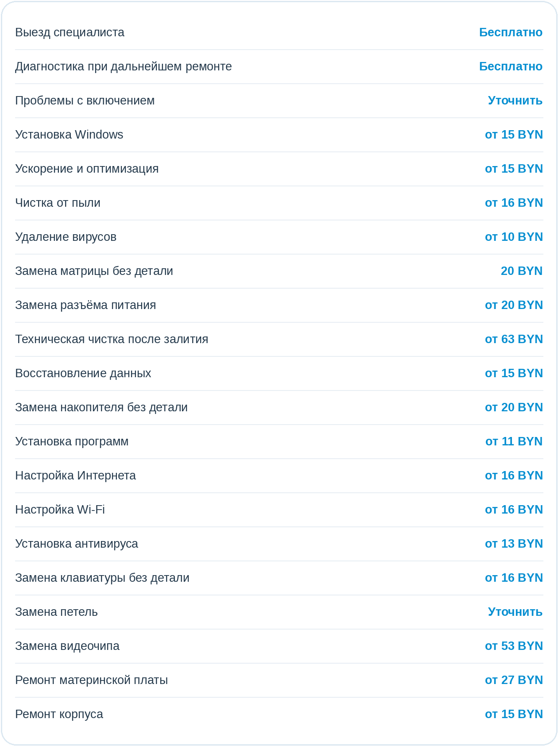558x746 pixels.
Task: Open the 'Настройка Wi-Fi' service
Action: coord(279,510)
